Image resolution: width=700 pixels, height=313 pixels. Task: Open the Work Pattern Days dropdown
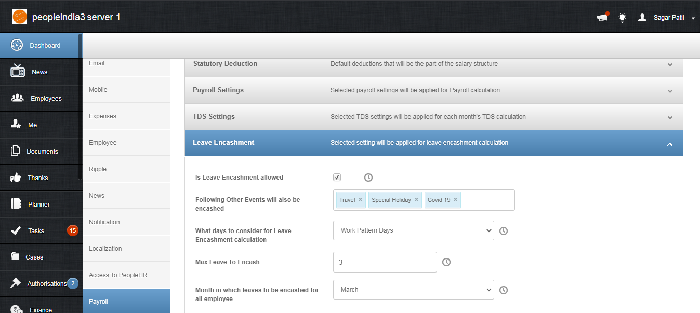point(414,230)
